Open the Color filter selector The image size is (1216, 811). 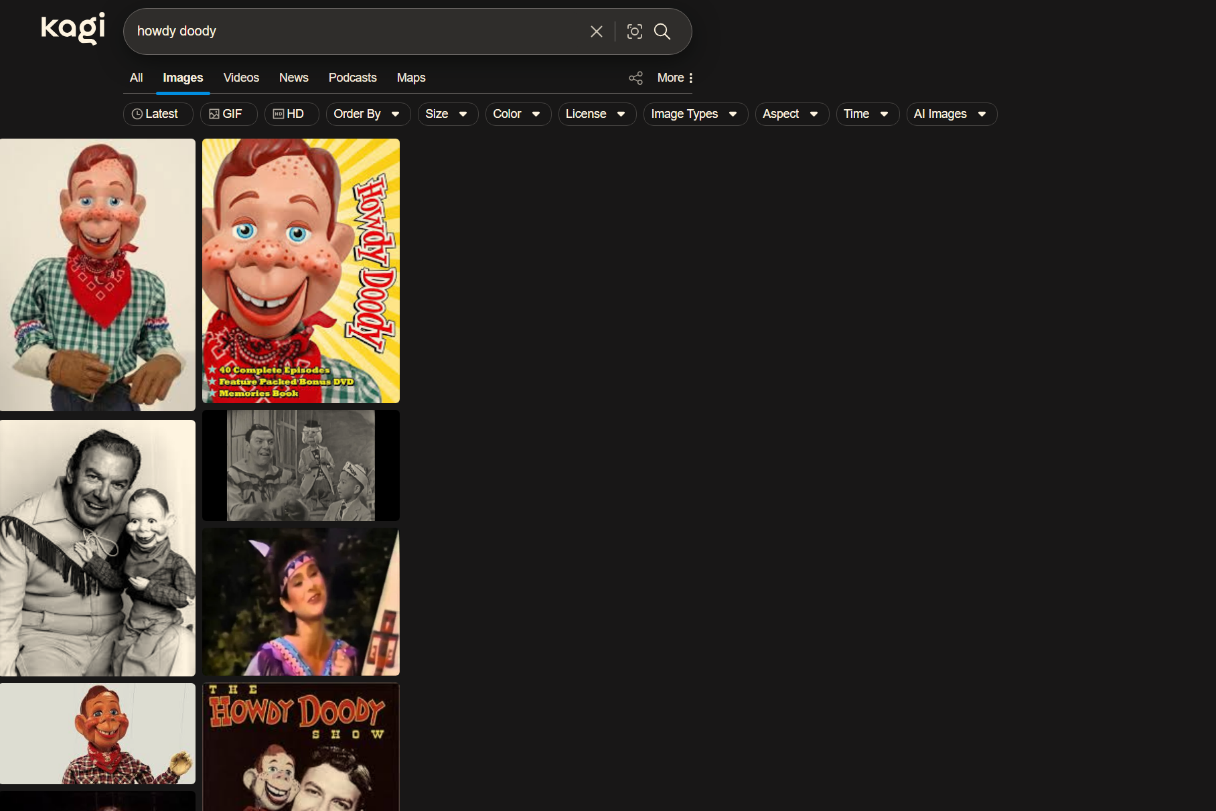point(517,114)
